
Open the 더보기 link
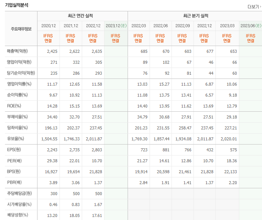pyautogui.click(x=254, y=7)
